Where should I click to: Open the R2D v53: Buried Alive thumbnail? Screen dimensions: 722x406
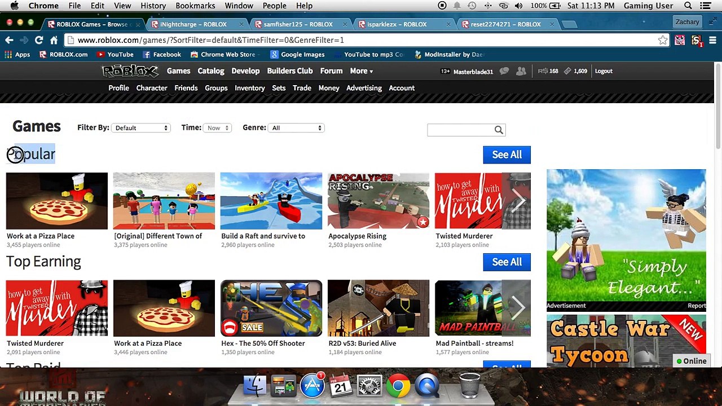[378, 308]
